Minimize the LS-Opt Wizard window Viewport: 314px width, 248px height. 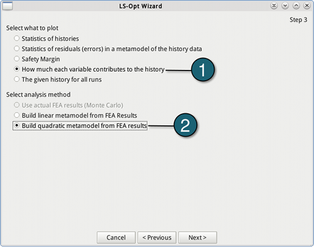click(x=285, y=6)
